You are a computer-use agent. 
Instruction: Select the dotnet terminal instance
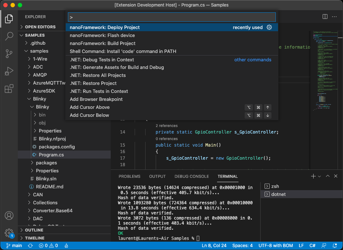point(301,194)
